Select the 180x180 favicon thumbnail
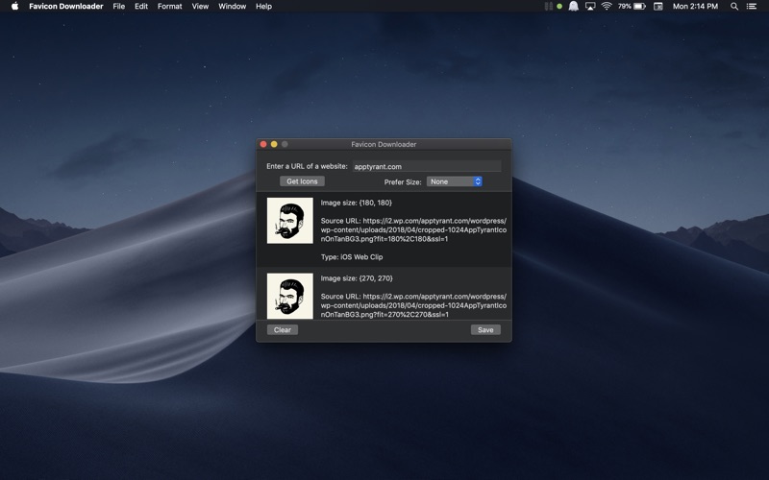Screen dimensions: 769x480 [x=290, y=221]
